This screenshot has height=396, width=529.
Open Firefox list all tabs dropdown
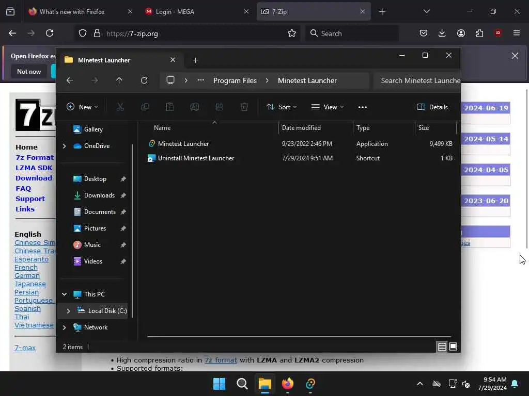(x=426, y=11)
